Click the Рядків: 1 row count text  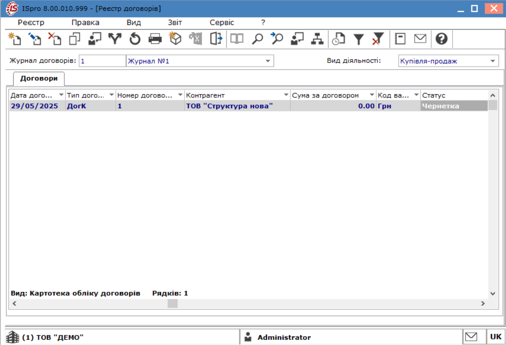pyautogui.click(x=170, y=293)
